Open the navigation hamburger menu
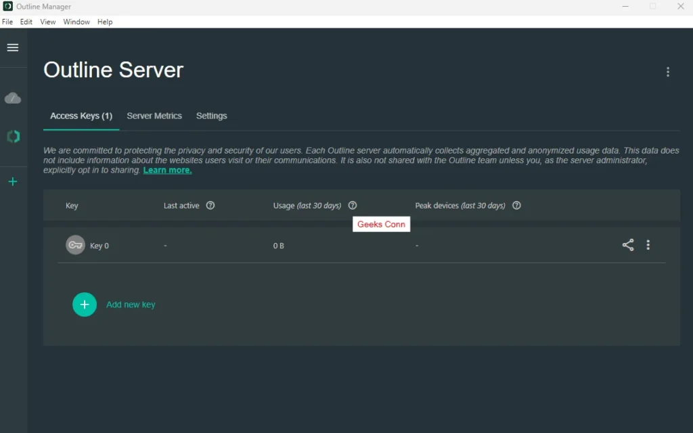 (x=12, y=47)
